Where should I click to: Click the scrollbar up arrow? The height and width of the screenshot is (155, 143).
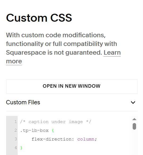pyautogui.click(x=134, y=119)
